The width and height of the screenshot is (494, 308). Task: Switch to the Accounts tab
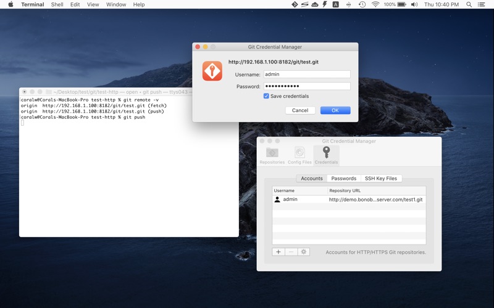tap(312, 178)
